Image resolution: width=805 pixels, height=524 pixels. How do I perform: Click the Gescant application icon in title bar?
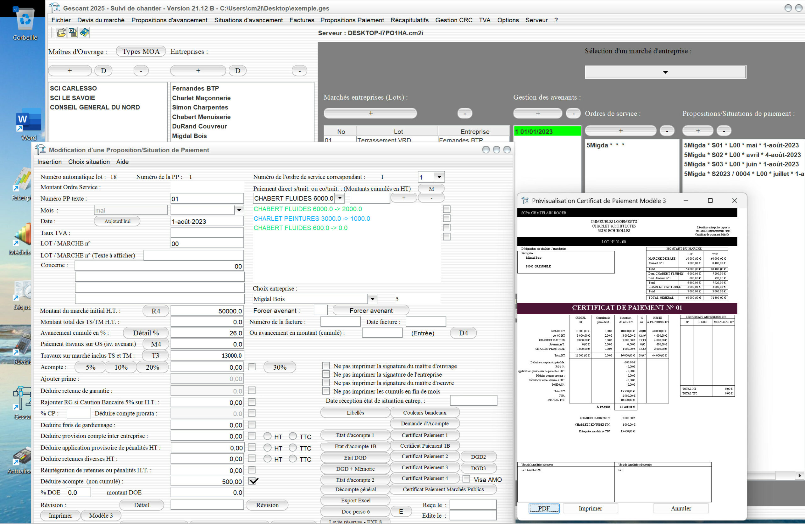[x=54, y=8]
